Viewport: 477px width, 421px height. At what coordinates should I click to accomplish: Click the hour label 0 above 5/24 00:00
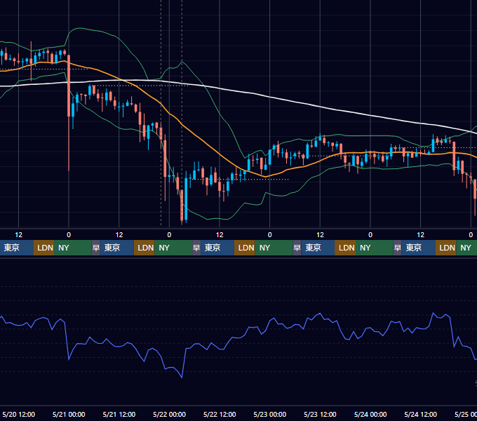(x=370, y=235)
